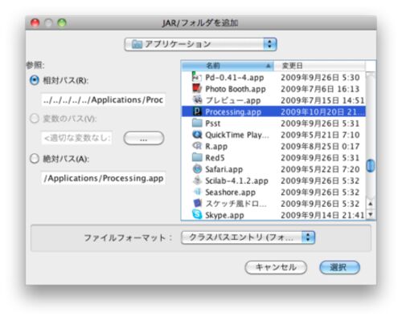
Task: Click the <適切な変数なし> variable field
Action: tap(76, 138)
